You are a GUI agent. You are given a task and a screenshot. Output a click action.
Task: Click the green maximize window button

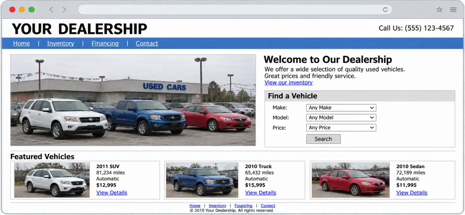pyautogui.click(x=31, y=10)
